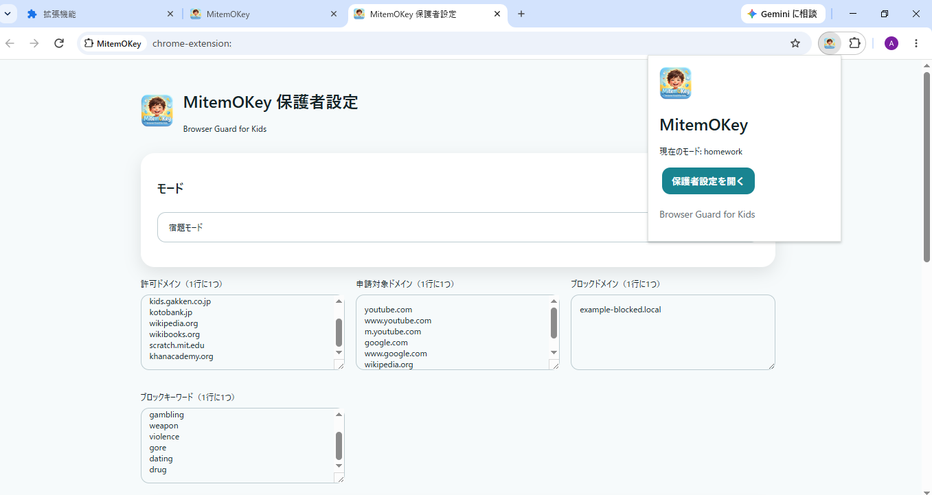Click the main page vertical scrollbar thumb
932x495 pixels.
(x=927, y=166)
